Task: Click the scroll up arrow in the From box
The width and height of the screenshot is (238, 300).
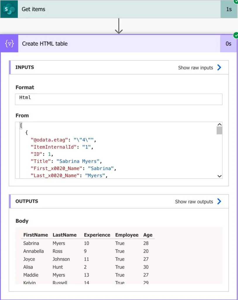Action: pyautogui.click(x=219, y=124)
